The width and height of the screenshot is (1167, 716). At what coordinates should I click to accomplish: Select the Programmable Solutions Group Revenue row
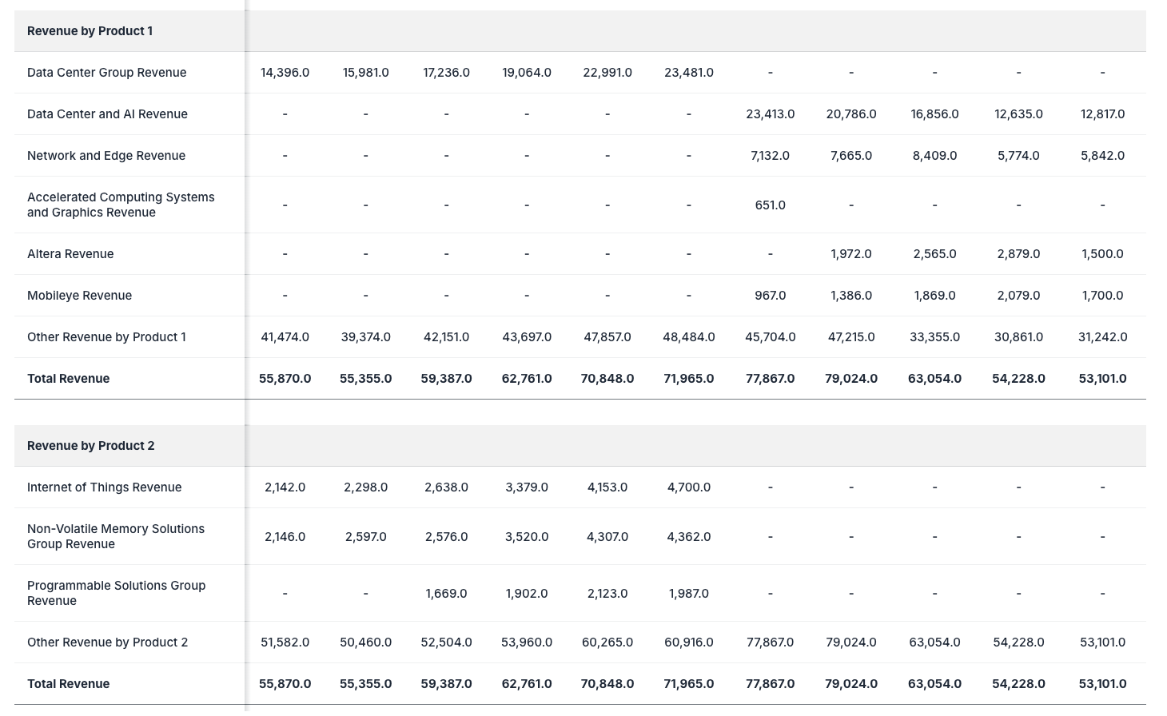116,593
